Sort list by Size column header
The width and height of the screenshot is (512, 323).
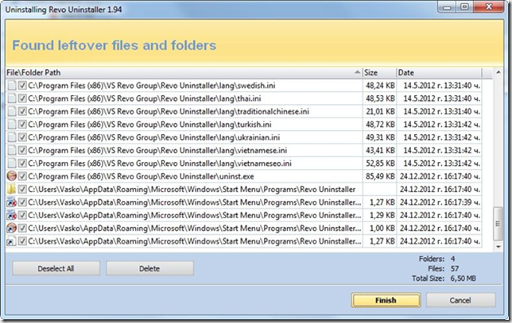(x=378, y=71)
